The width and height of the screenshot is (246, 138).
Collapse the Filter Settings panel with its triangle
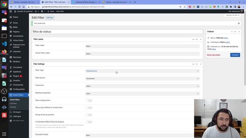click(201, 64)
